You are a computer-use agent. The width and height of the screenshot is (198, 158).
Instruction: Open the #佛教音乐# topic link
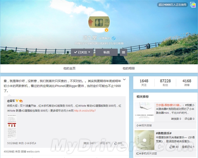click(x=164, y=133)
